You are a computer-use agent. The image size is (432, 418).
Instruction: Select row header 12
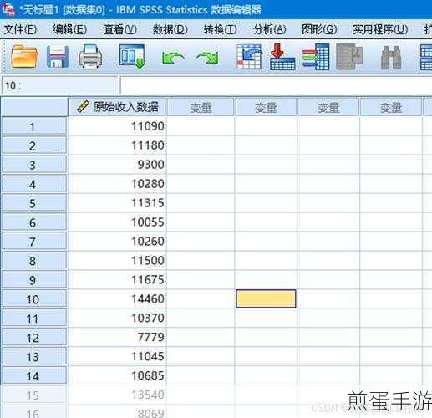[x=34, y=338]
